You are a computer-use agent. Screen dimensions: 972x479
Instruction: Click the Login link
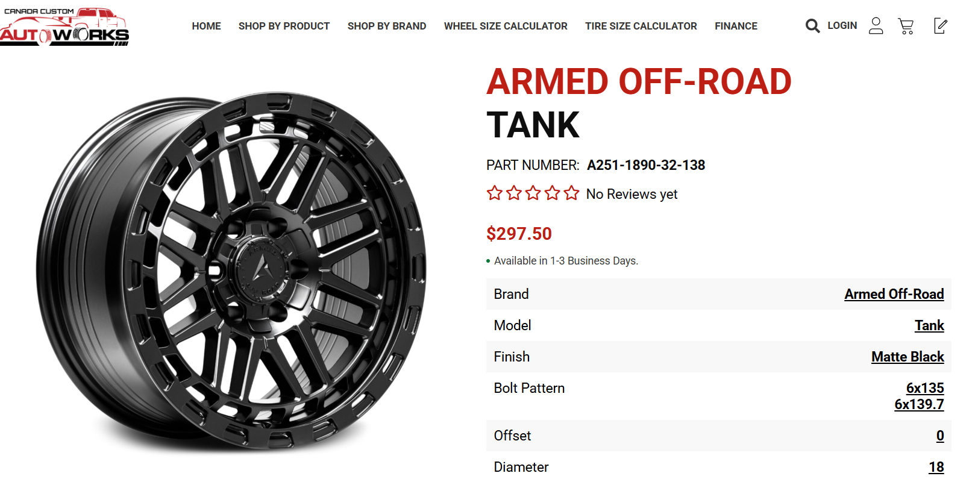point(842,26)
